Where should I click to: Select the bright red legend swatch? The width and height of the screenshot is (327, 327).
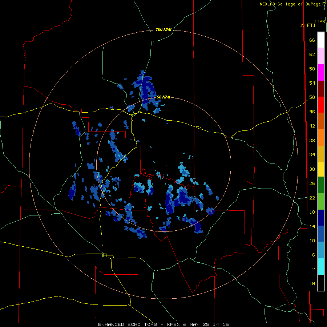(x=321, y=105)
